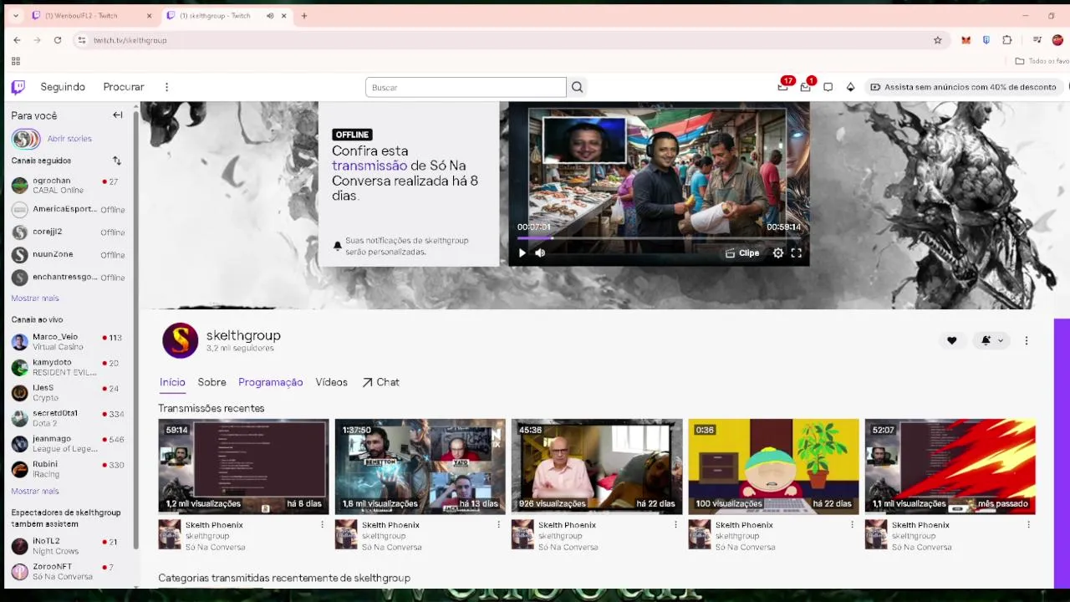Open the 0:36 South Park video thumbnail
1070x602 pixels.
773,467
